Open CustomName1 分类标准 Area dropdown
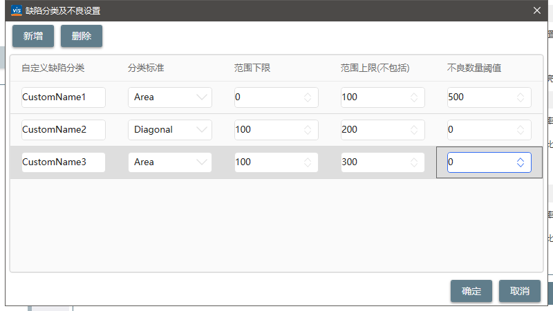This screenshot has height=311, width=553. [x=170, y=97]
